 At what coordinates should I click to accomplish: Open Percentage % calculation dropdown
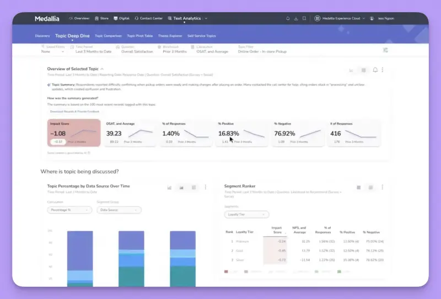tap(69, 210)
